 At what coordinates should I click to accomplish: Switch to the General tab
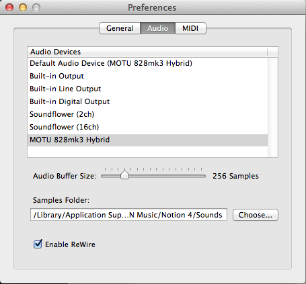(x=120, y=28)
